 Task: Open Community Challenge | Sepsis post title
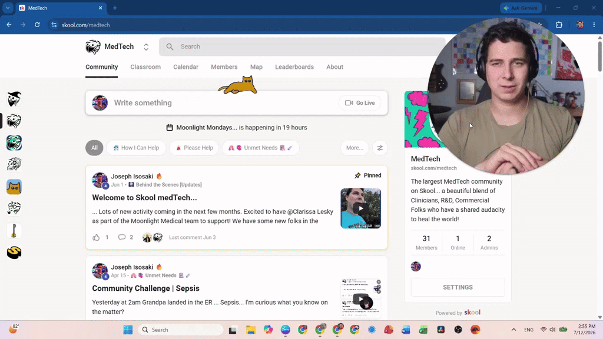146,288
